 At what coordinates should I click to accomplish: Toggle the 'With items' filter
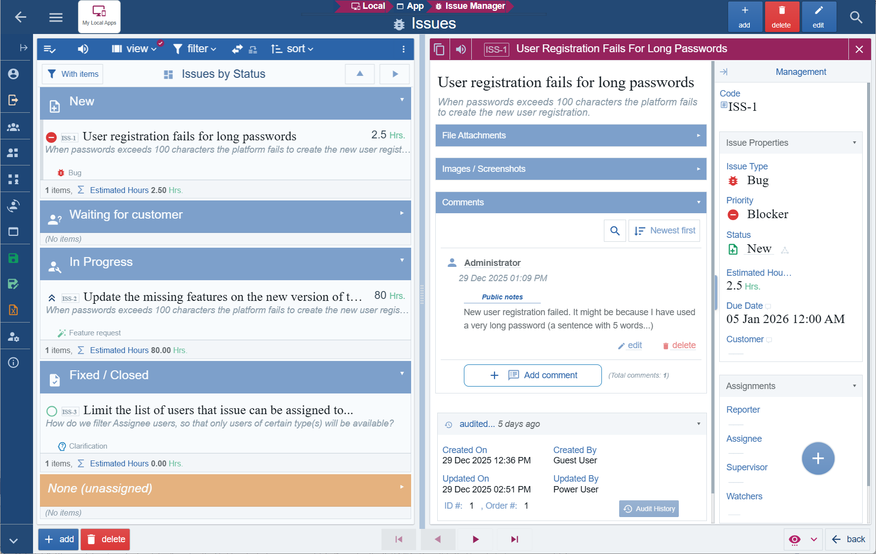72,74
